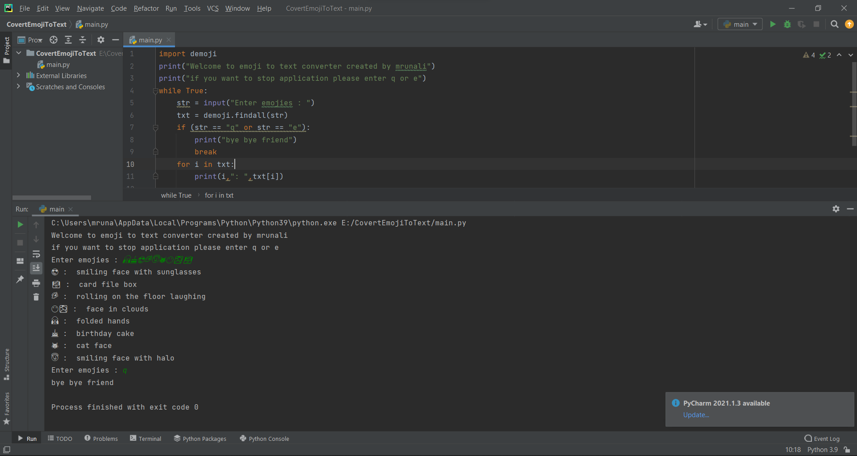The height and width of the screenshot is (456, 857).
Task: Collapse the if block fold on line 7
Action: pyautogui.click(x=155, y=128)
